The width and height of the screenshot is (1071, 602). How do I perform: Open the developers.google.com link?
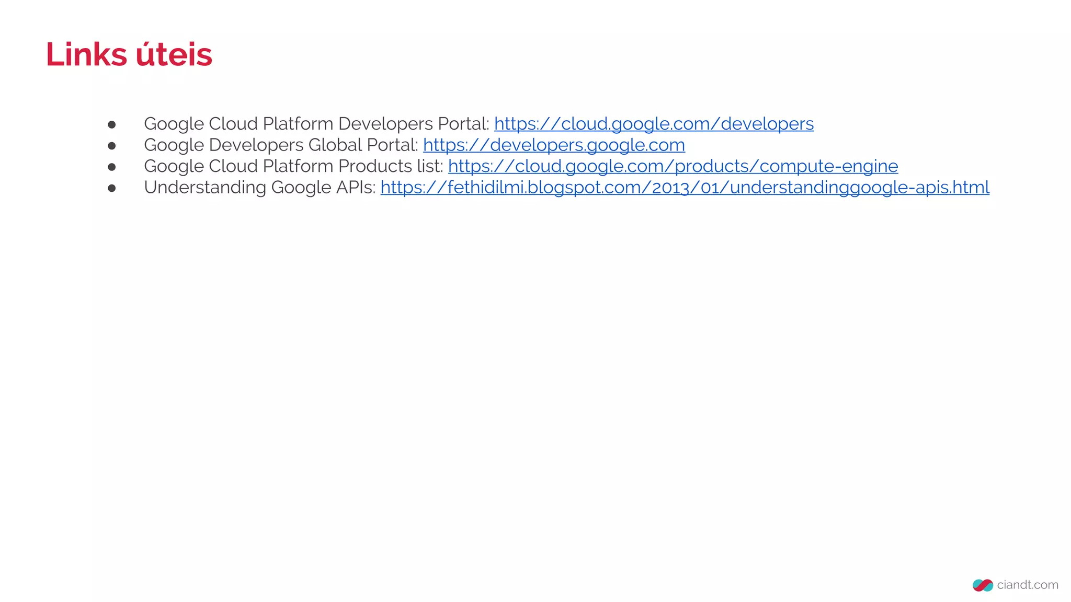(554, 145)
